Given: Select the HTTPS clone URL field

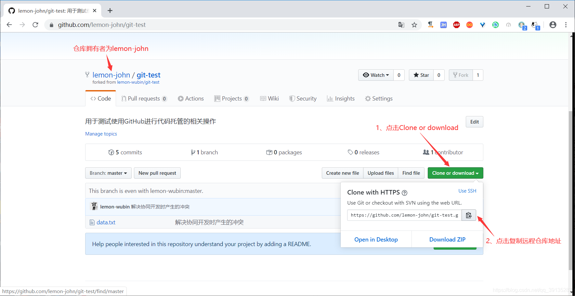Looking at the screenshot, I should 404,215.
